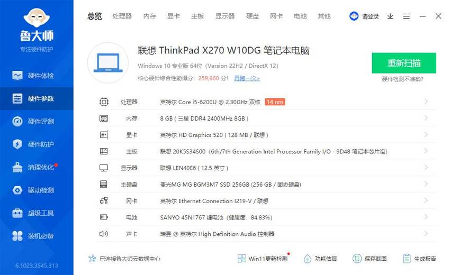Expand Ethernet I219-V row chevron
The image size is (450, 275).
pos(426,200)
